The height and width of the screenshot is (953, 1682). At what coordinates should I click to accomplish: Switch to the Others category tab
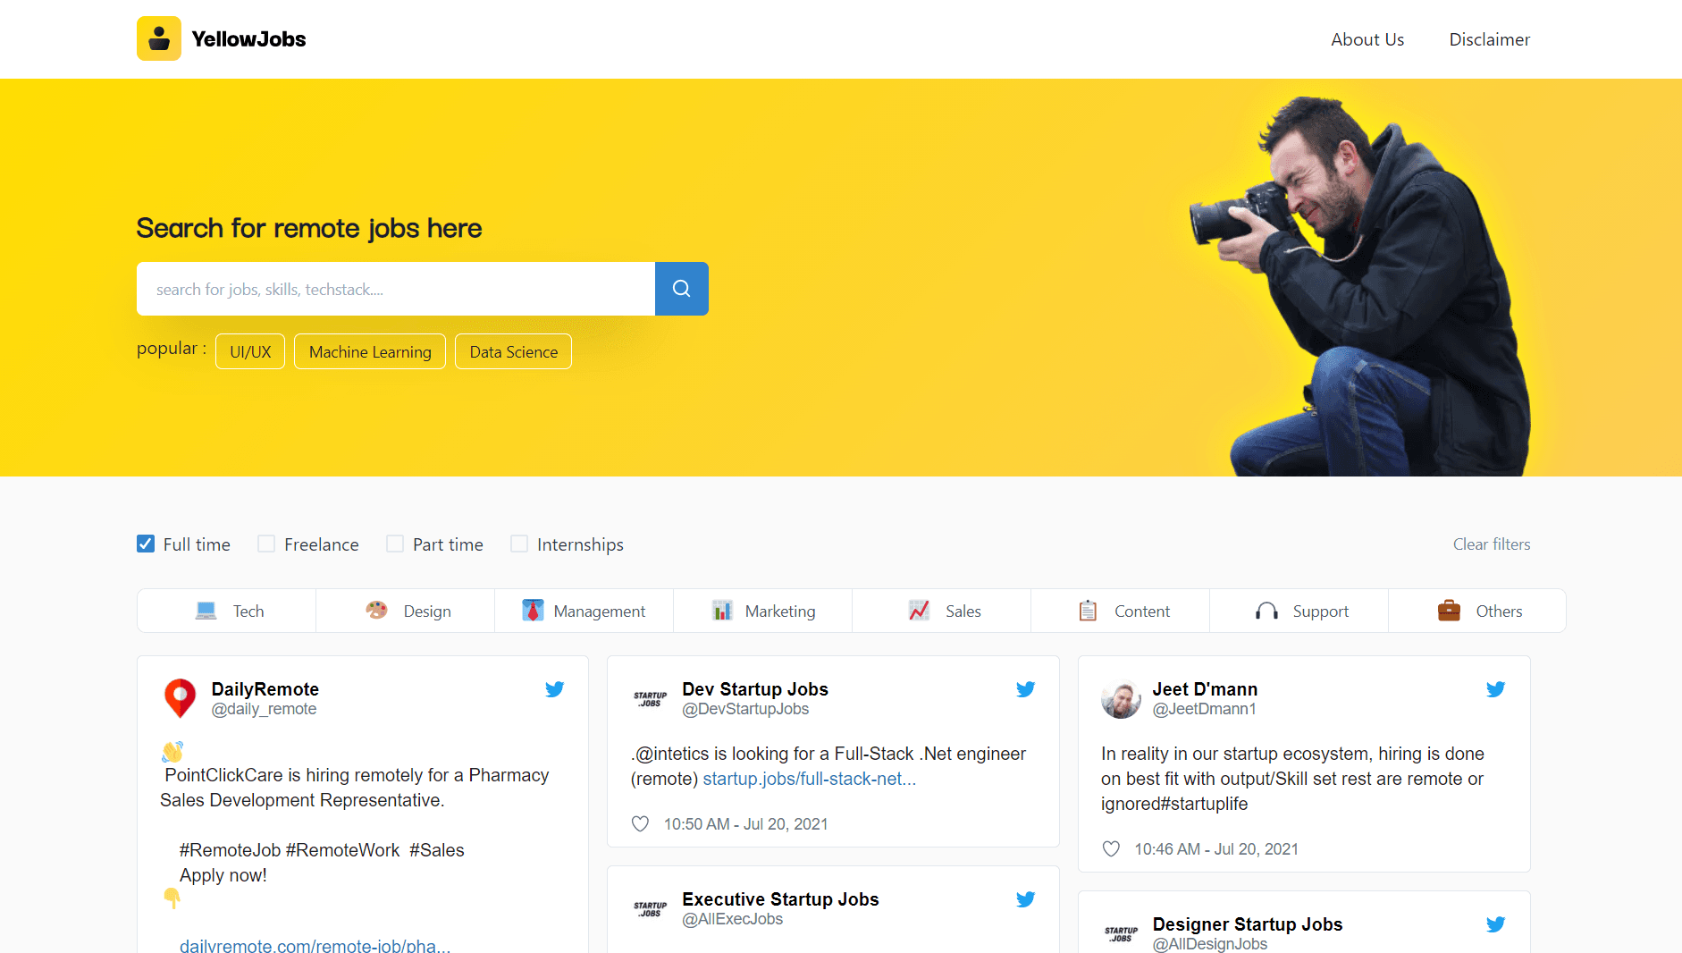pyautogui.click(x=1477, y=611)
